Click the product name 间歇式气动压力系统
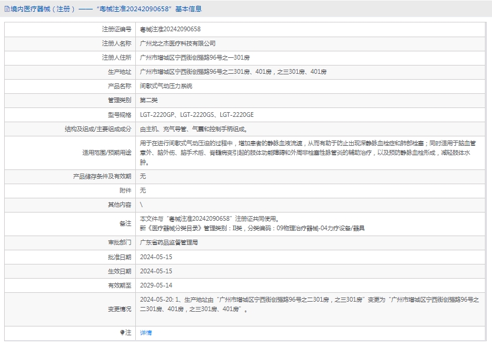The height and width of the screenshot is (343, 492). [x=166, y=86]
